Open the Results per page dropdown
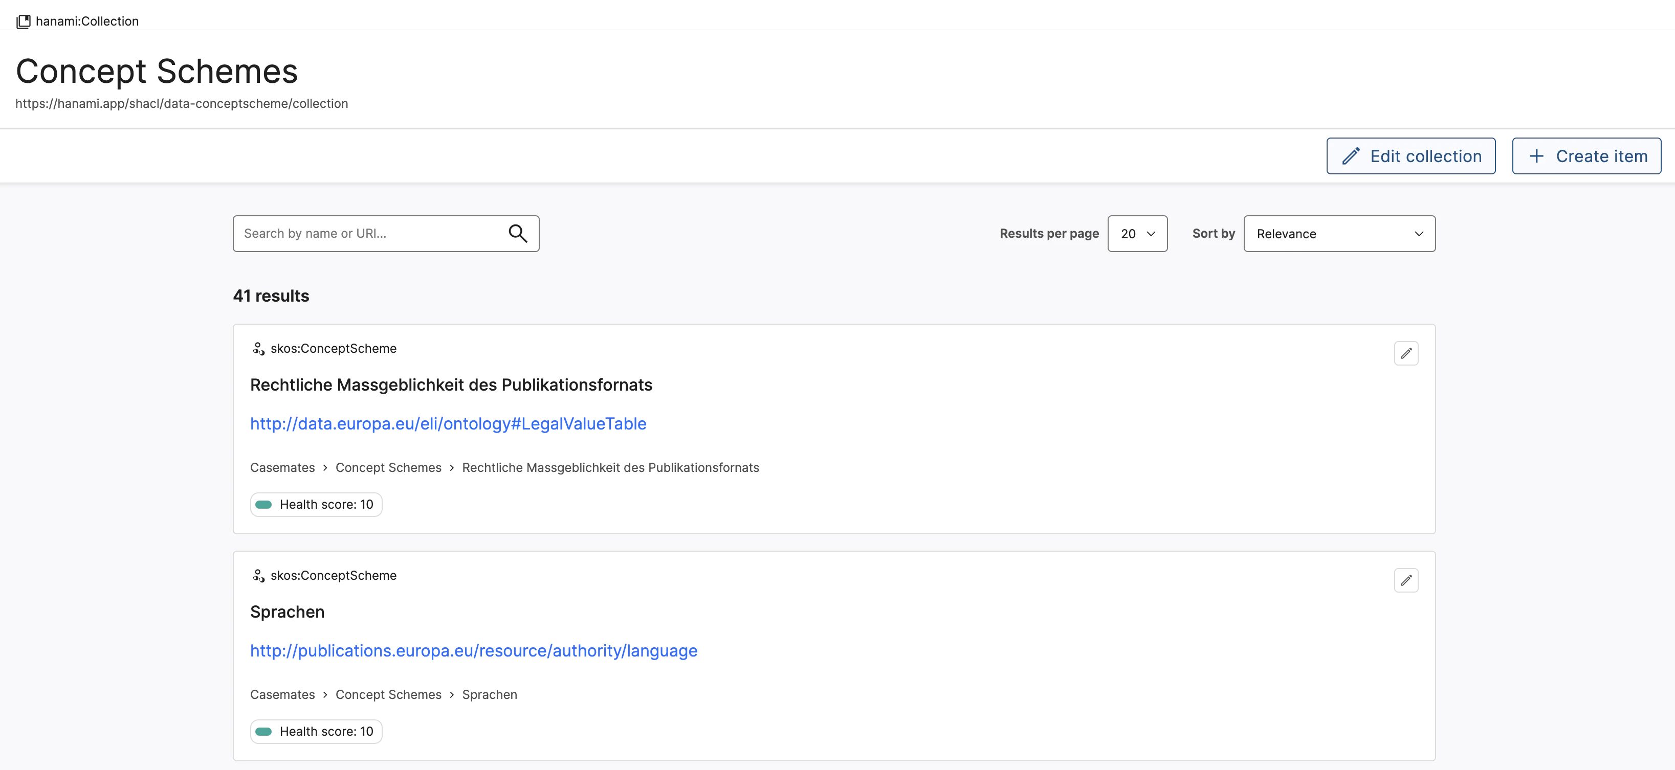The height and width of the screenshot is (770, 1675). pos(1137,233)
